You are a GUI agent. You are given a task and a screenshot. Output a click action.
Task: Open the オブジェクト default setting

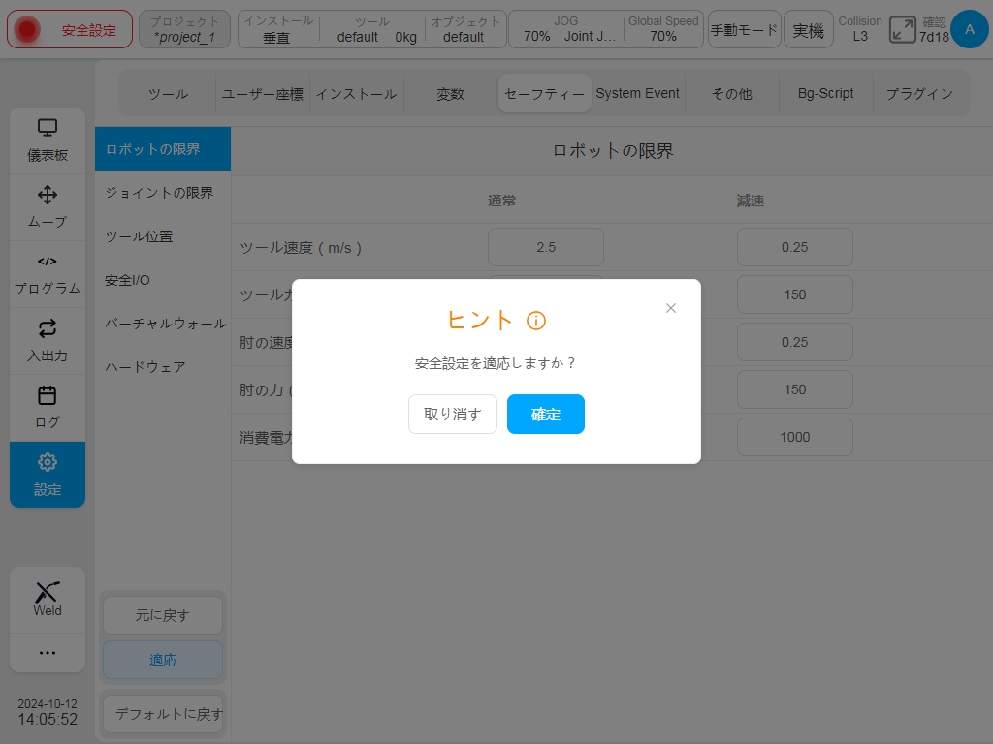point(464,30)
